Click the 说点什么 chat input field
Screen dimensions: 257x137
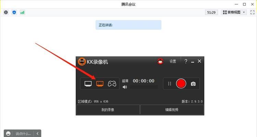(23, 134)
